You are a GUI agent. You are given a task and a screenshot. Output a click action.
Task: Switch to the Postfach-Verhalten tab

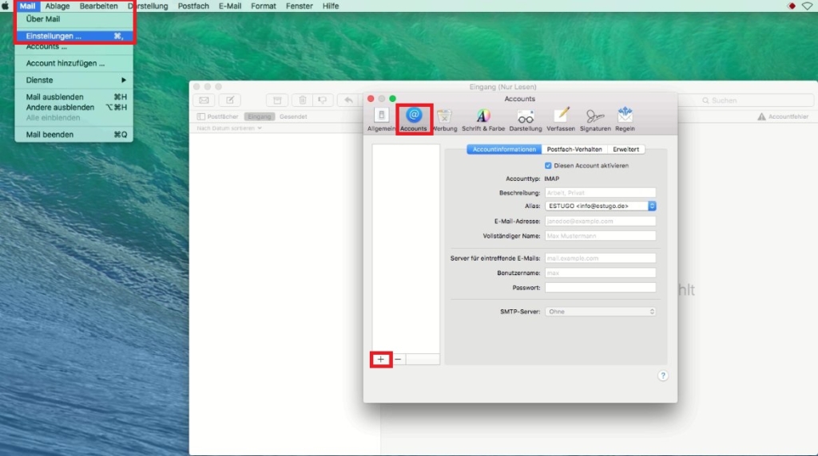pos(574,149)
